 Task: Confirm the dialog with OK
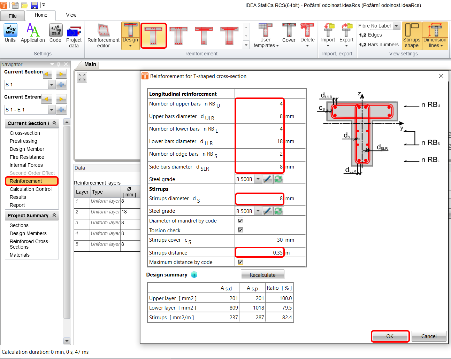pos(390,336)
